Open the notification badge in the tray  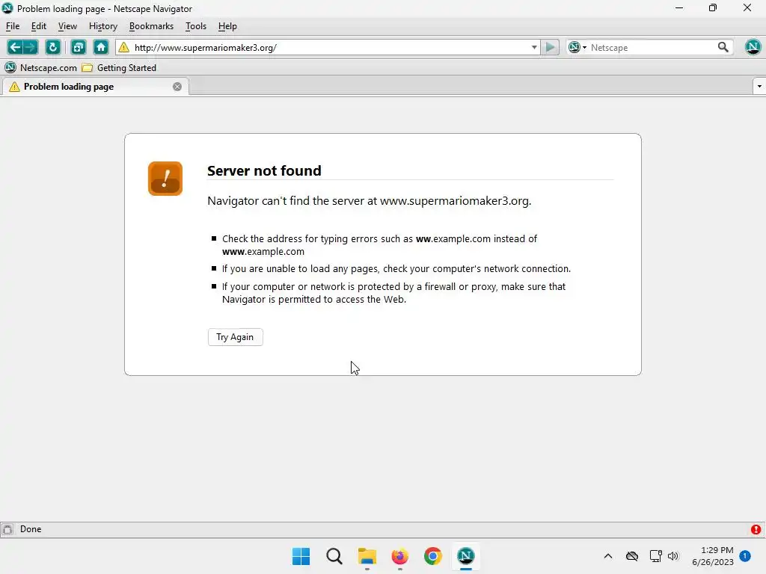click(x=745, y=556)
